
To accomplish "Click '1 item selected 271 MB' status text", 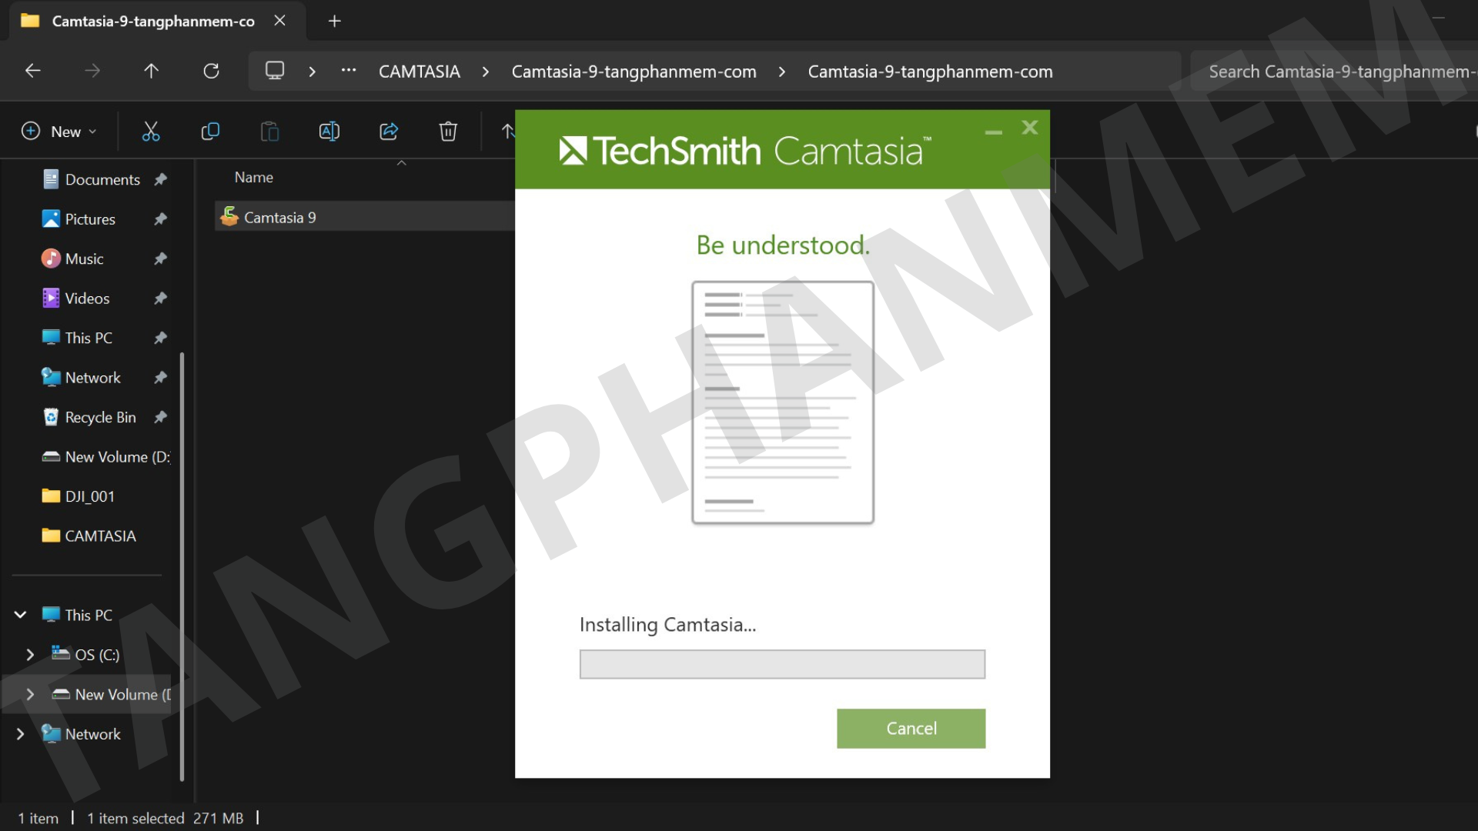I will point(165,818).
